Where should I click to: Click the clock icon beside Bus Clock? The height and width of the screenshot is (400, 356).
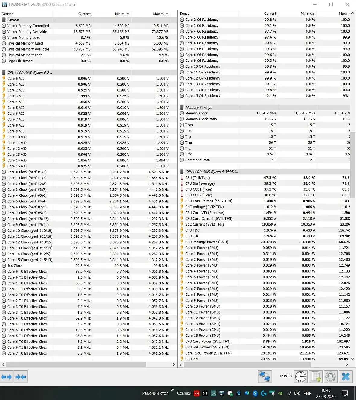pyautogui.click(x=4, y=266)
